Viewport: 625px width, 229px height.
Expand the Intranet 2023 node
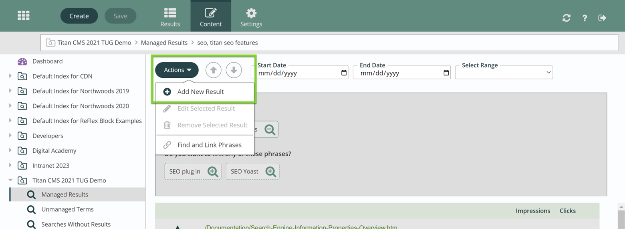click(10, 165)
